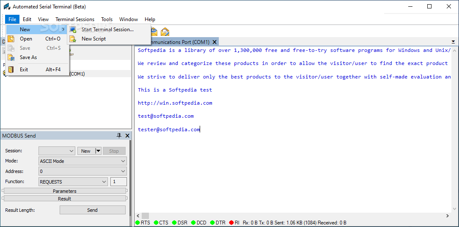
Task: Open the Address dropdown
Action: [x=82, y=171]
